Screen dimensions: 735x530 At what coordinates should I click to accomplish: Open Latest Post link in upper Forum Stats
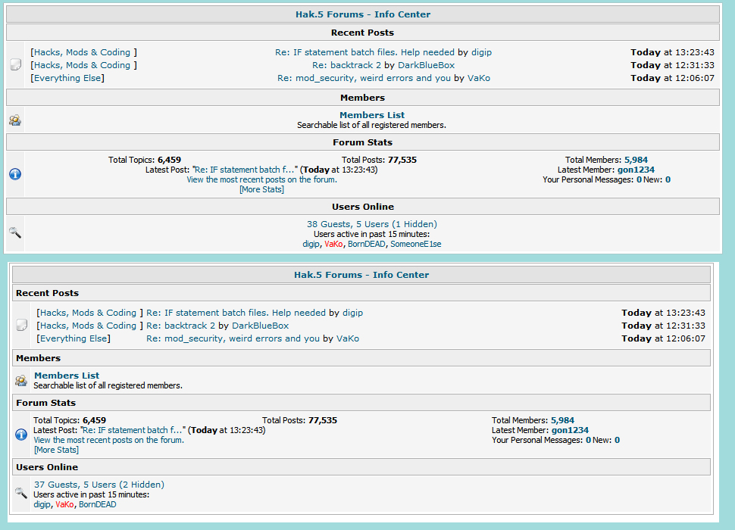click(245, 170)
